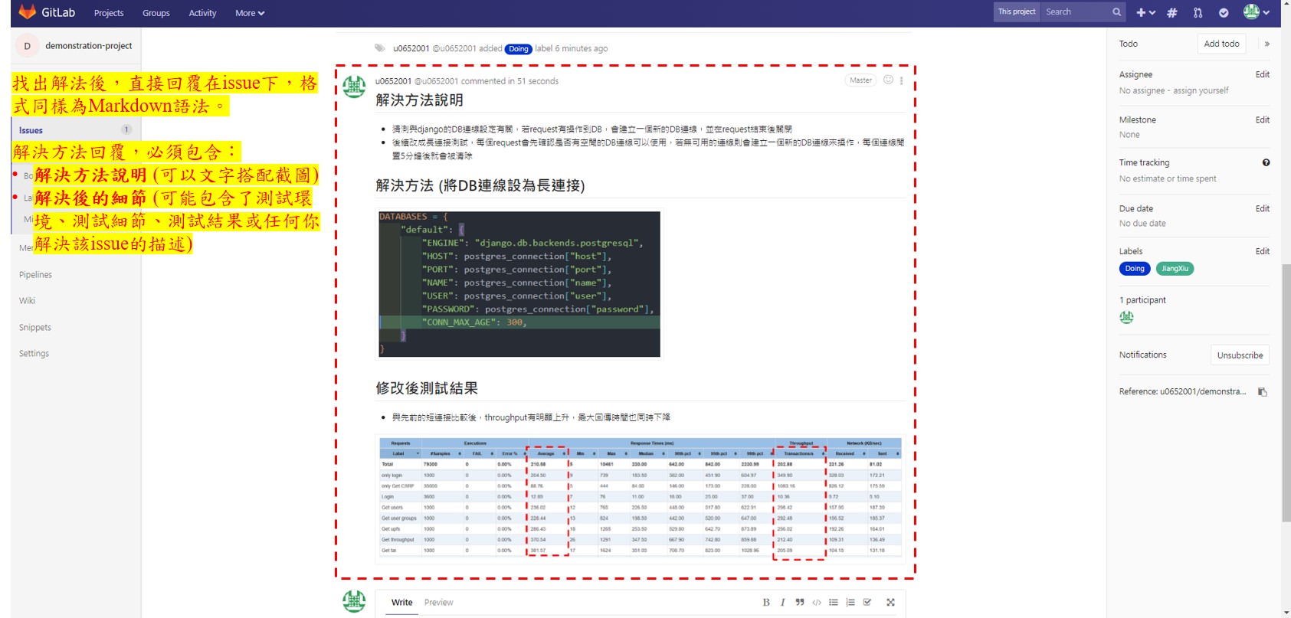This screenshot has width=1291, height=618.
Task: Insert code markup in comment editor
Action: click(817, 603)
